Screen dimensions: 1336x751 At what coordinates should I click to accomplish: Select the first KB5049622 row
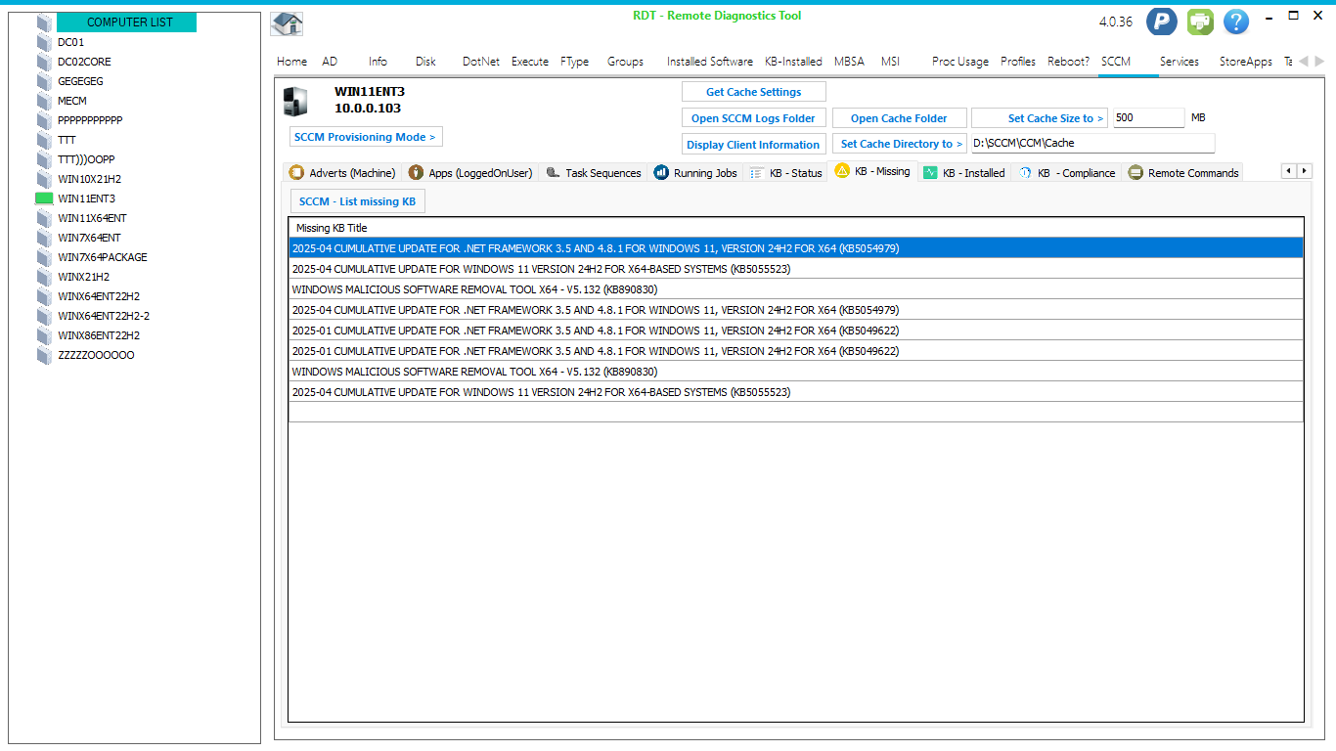pos(795,331)
